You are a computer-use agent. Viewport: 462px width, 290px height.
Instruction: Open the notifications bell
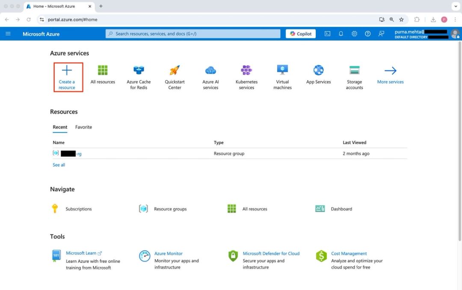point(341,33)
